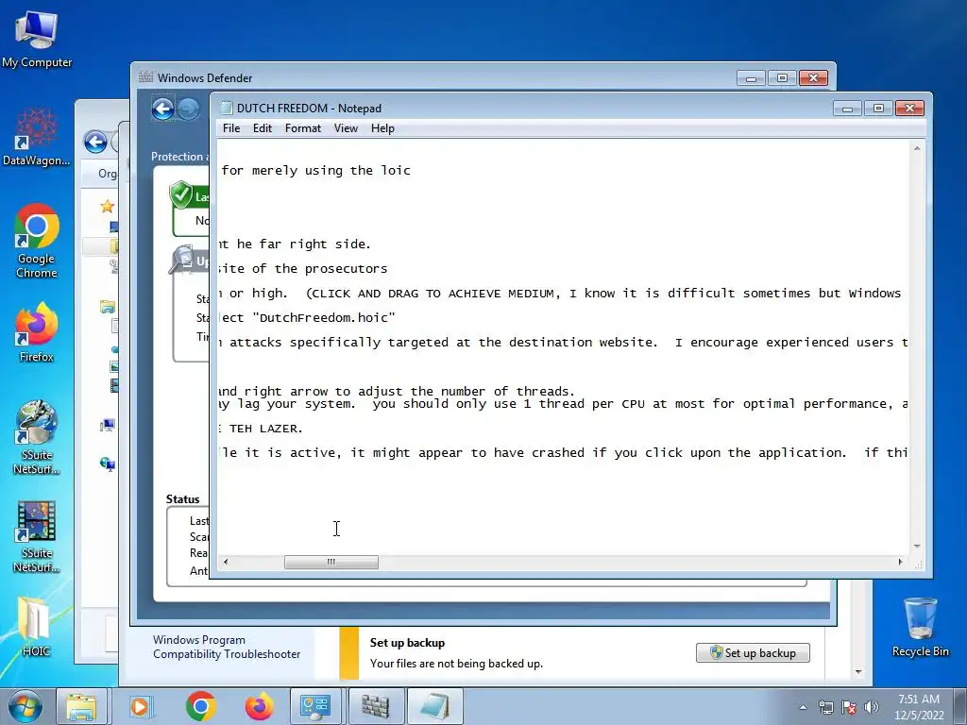Maximize the Windows Defender window

click(x=782, y=78)
